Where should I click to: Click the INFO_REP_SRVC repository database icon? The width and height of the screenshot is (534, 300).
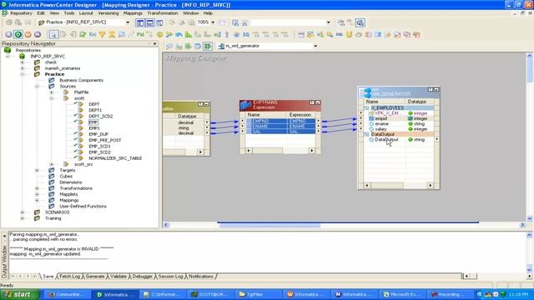point(23,56)
